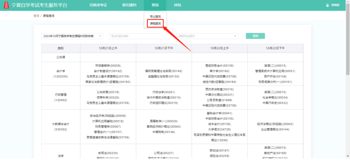Choose 课程查询 from the dropdown
Screen dimensions: 350x167
[155, 23]
